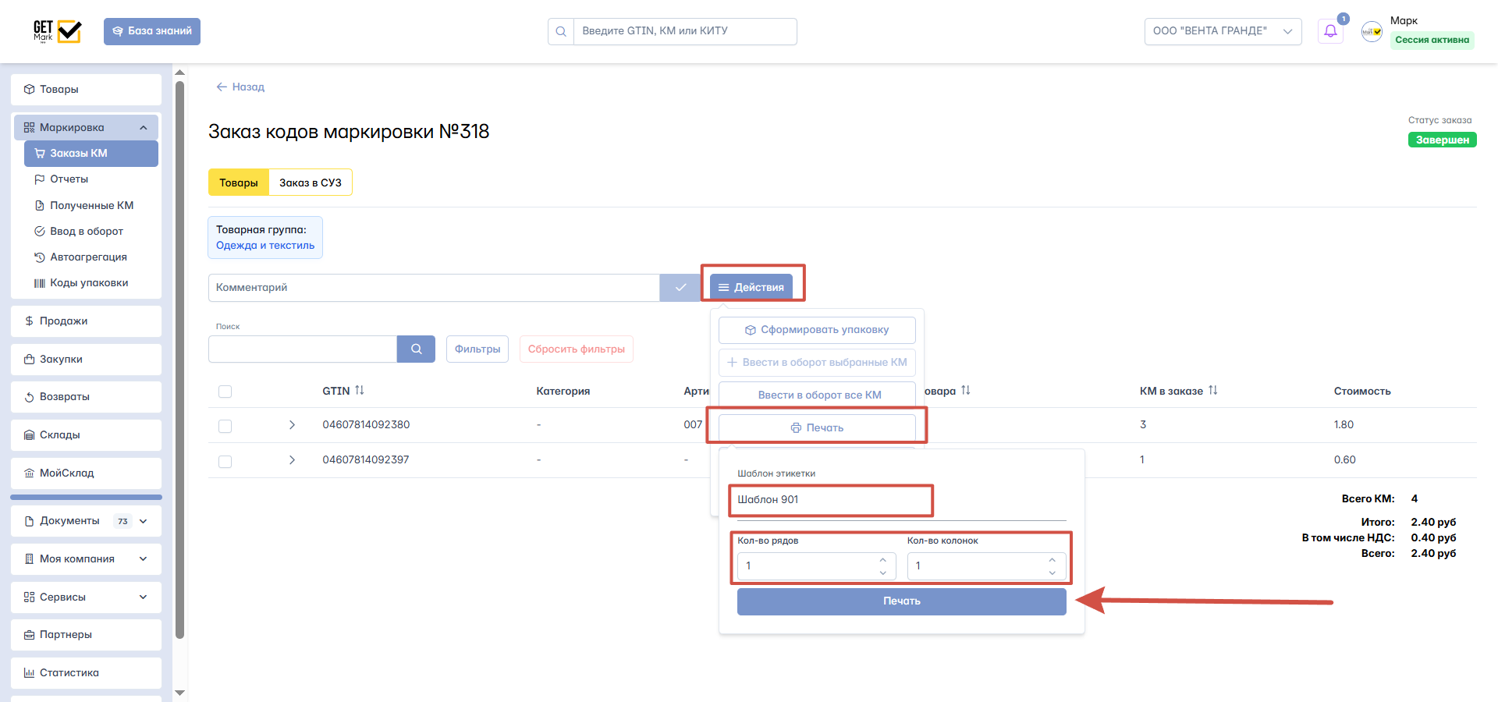Check the row for GTIN 04607814092380
The height and width of the screenshot is (702, 1498).
225,426
